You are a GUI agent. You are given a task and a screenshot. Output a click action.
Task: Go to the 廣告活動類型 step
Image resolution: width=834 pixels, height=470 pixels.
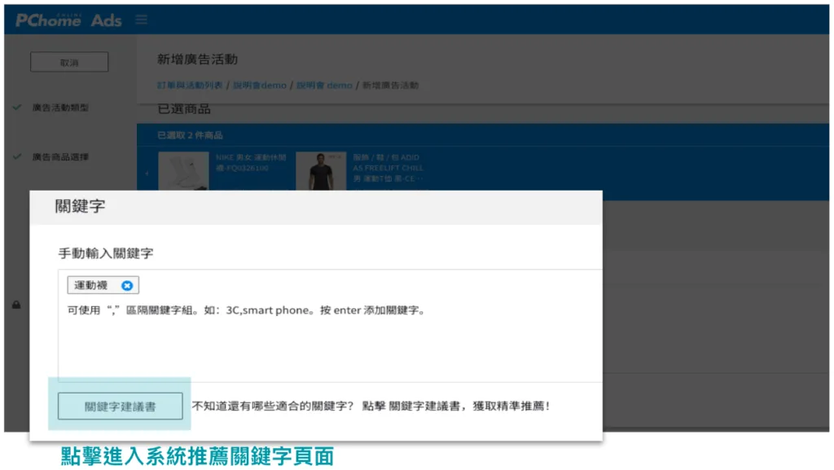point(60,108)
